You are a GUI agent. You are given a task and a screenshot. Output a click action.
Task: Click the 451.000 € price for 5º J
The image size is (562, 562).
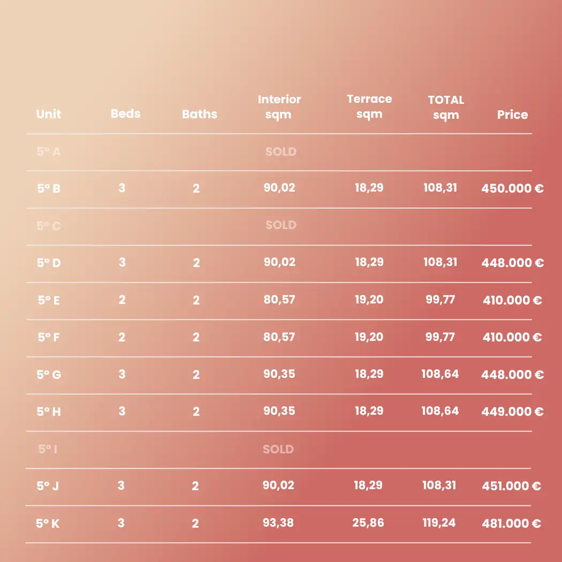[x=511, y=486]
